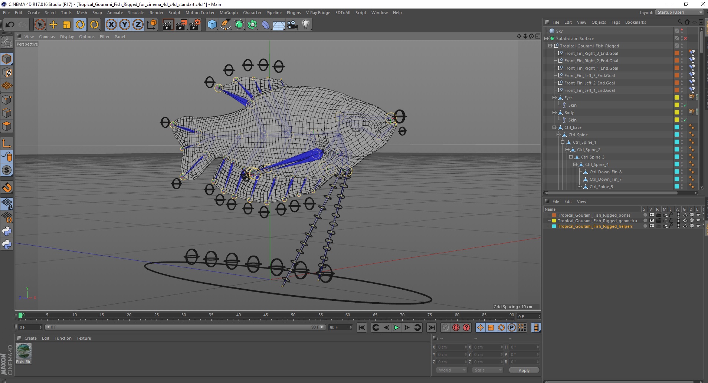The width and height of the screenshot is (708, 383).
Task: Click the X position input field
Action: tap(452, 347)
